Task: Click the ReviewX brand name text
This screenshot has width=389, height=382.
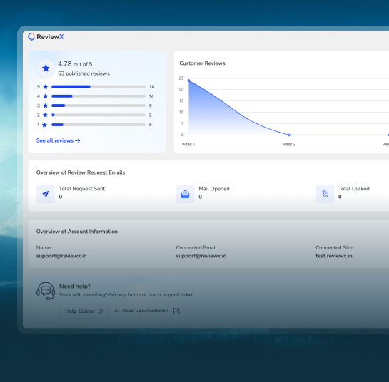Action: point(50,37)
